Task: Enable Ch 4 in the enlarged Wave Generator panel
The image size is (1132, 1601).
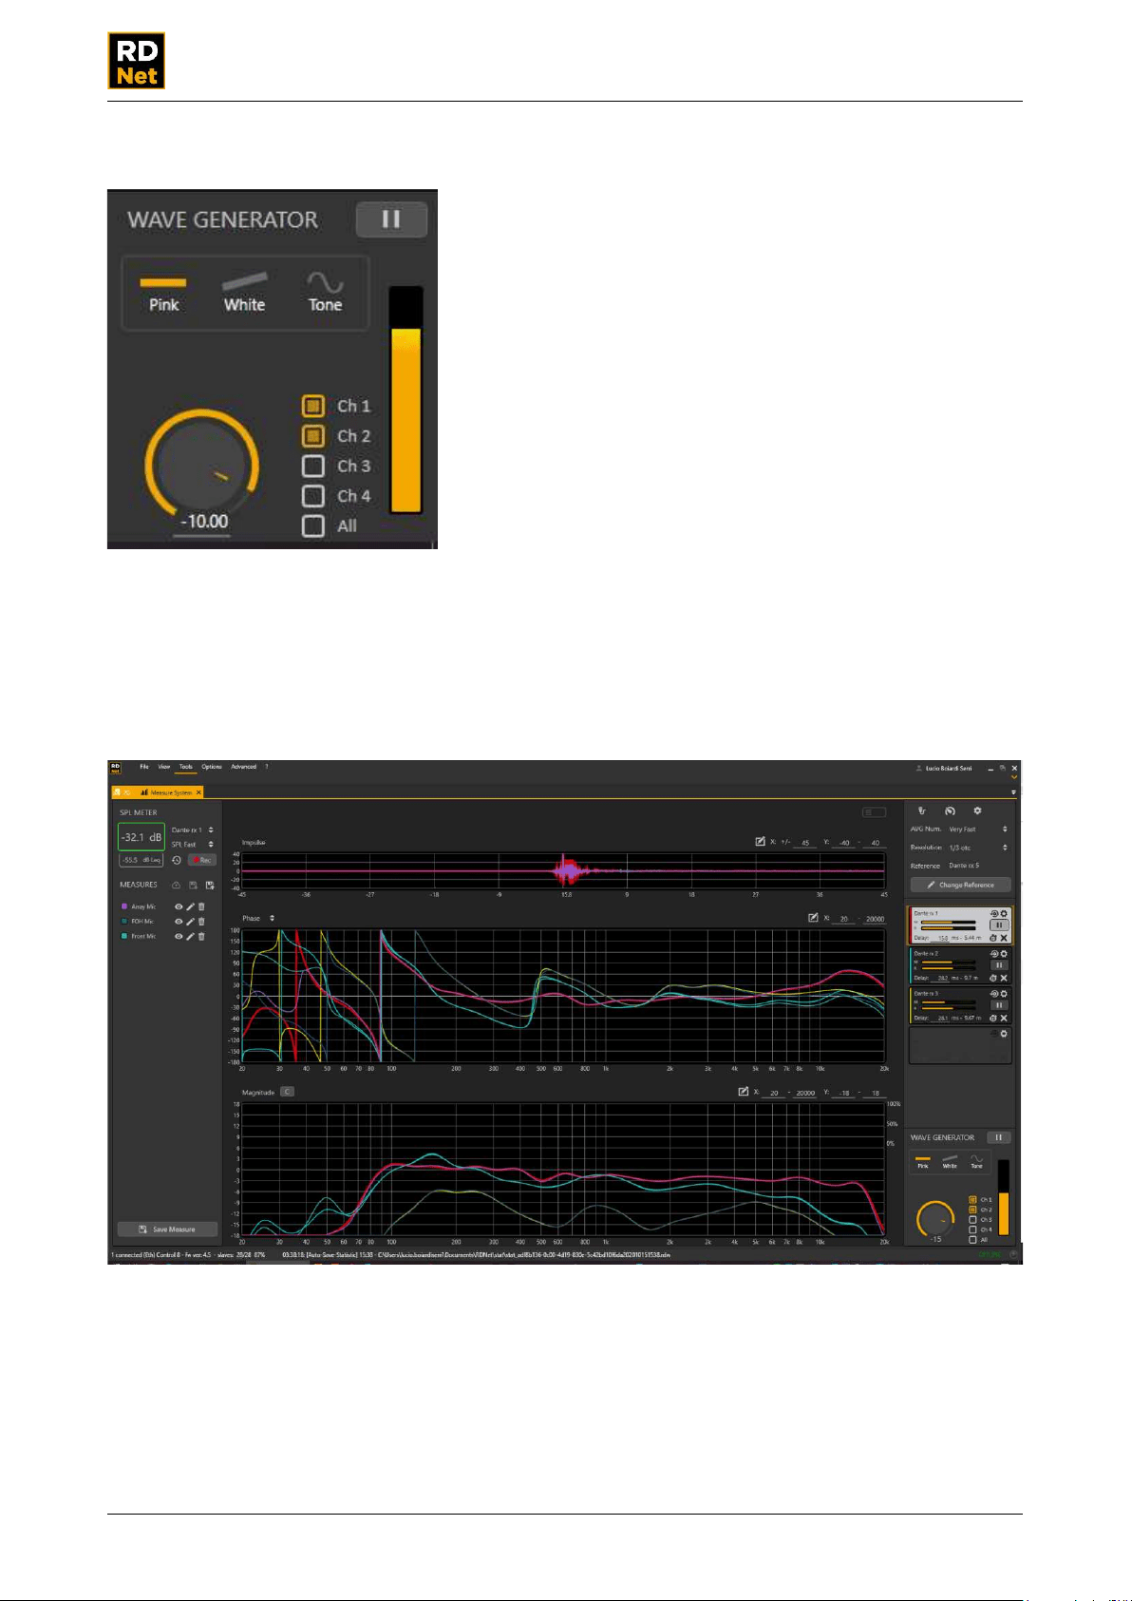Action: click(313, 496)
